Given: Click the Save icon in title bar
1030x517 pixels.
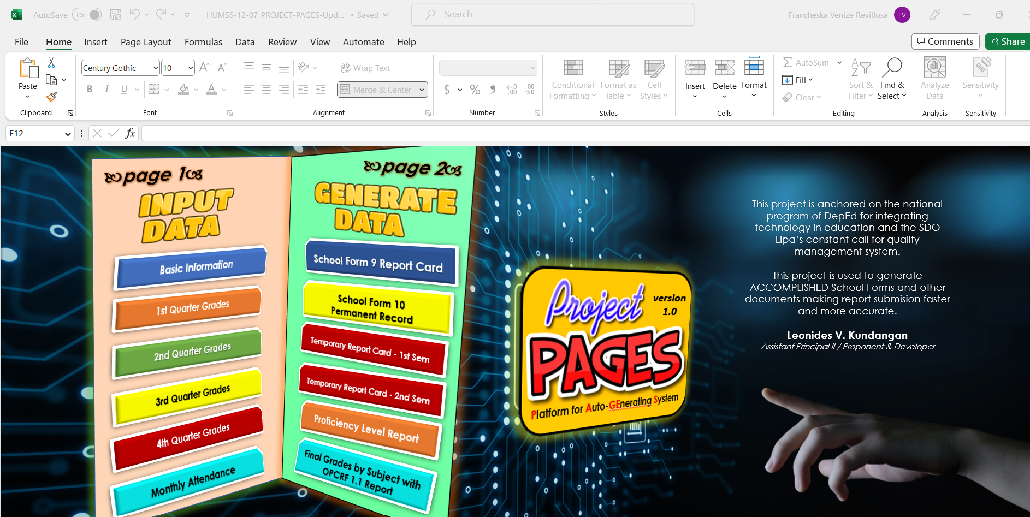Looking at the screenshot, I should click(116, 15).
